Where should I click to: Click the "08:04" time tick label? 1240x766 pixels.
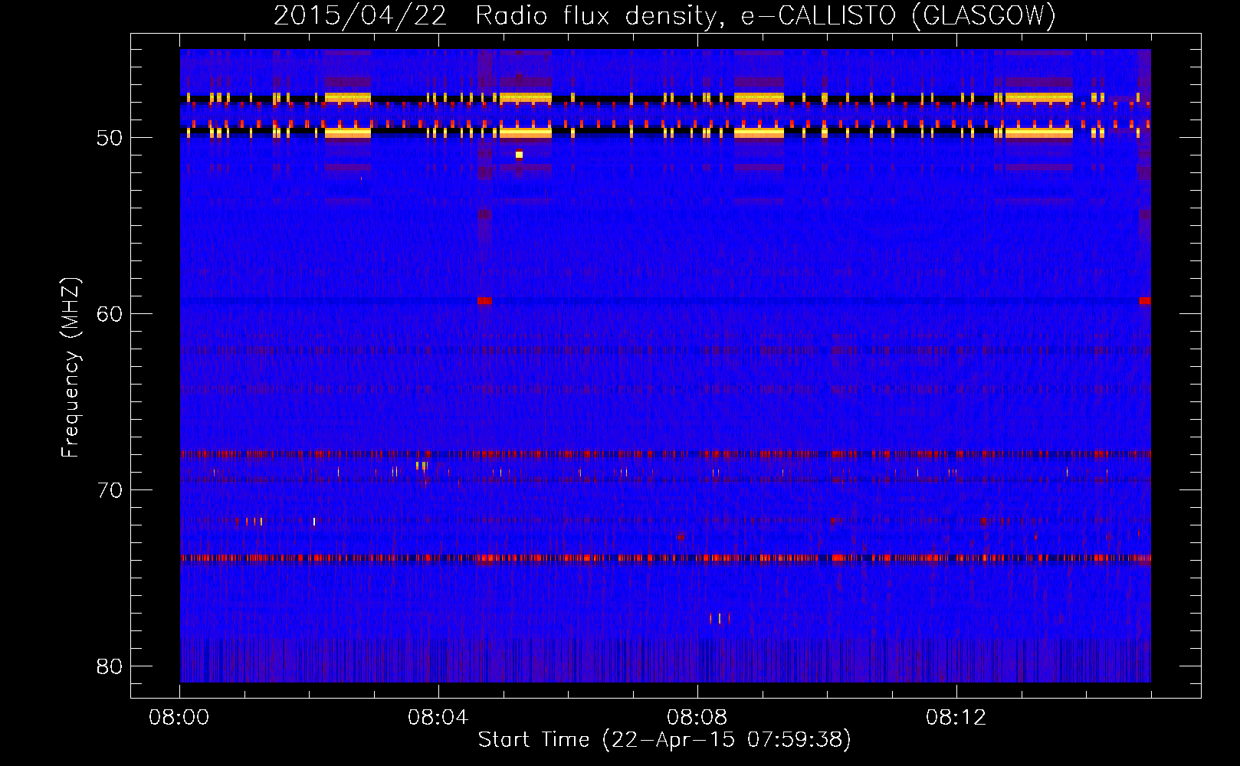tap(438, 718)
